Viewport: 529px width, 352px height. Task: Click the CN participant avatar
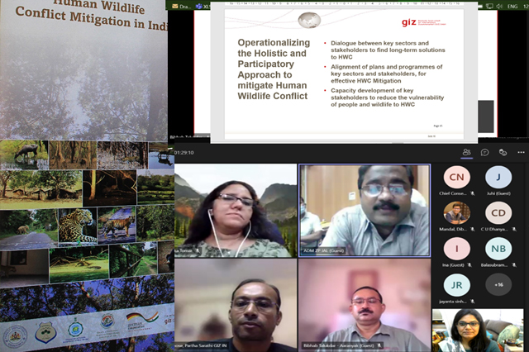pyautogui.click(x=456, y=177)
